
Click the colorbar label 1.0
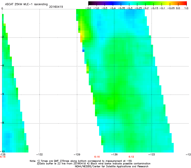[186, 8]
